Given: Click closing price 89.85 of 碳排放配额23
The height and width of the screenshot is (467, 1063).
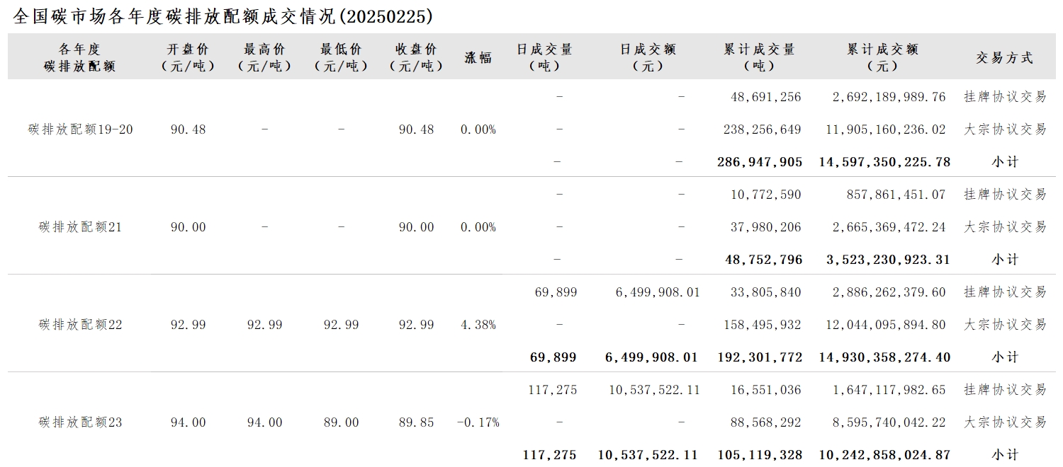Looking at the screenshot, I should click(417, 422).
